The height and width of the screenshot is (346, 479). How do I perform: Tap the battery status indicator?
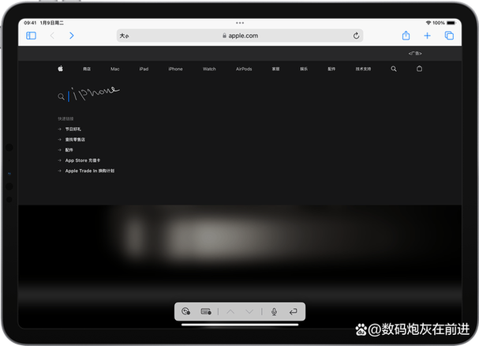451,23
